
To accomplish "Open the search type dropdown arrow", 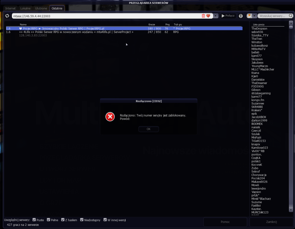I will [254, 16].
